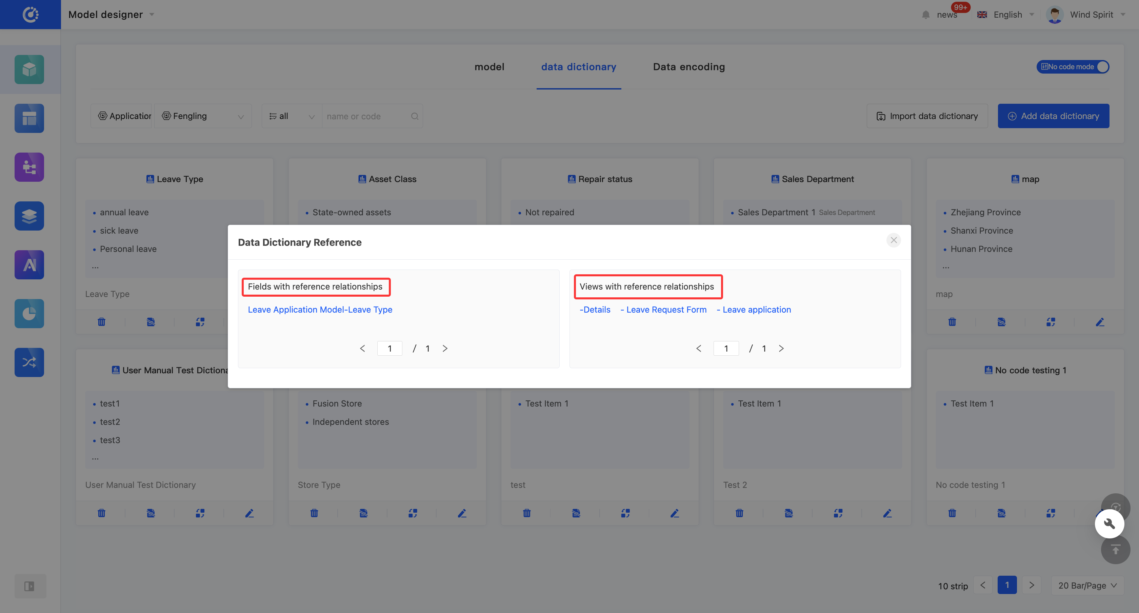Collapse the sidebar with bottom-left toggle
Screen dimensions: 1139x613
29,586
